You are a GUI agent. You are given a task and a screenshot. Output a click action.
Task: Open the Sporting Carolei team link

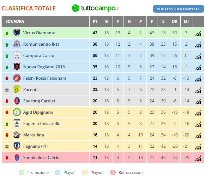pyautogui.click(x=39, y=101)
